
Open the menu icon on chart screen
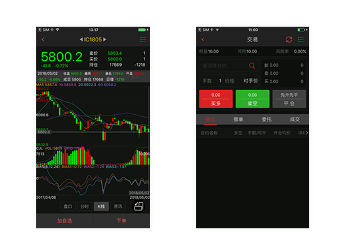click(x=143, y=39)
